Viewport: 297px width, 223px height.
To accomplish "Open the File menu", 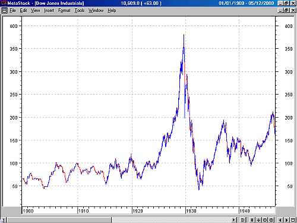I will [x=12, y=10].
